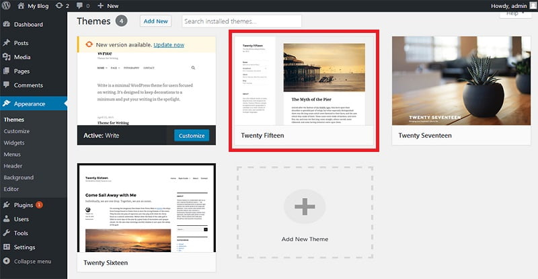Select the Twenty Sixteen theme thumbnail
Image resolution: width=538 pixels, height=279 pixels.
point(147,208)
